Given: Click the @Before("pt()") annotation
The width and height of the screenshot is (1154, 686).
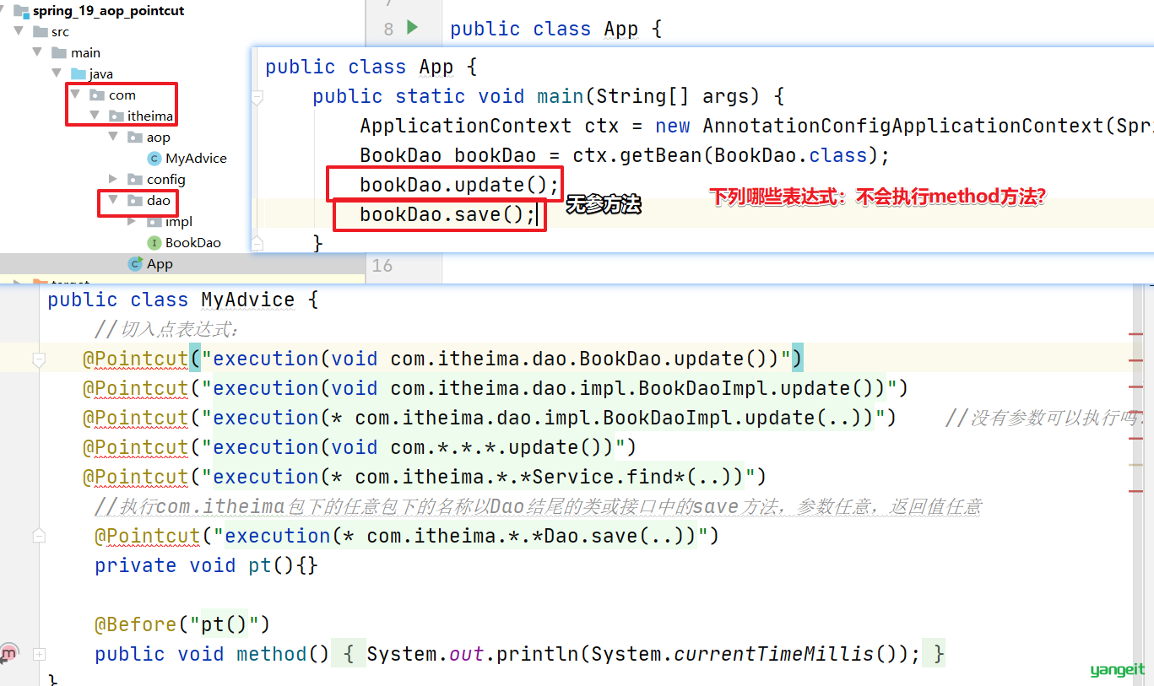Looking at the screenshot, I should (x=182, y=624).
